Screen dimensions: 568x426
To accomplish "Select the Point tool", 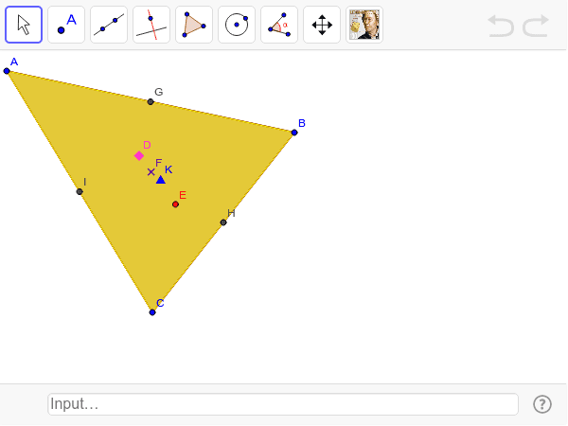I will click(66, 25).
